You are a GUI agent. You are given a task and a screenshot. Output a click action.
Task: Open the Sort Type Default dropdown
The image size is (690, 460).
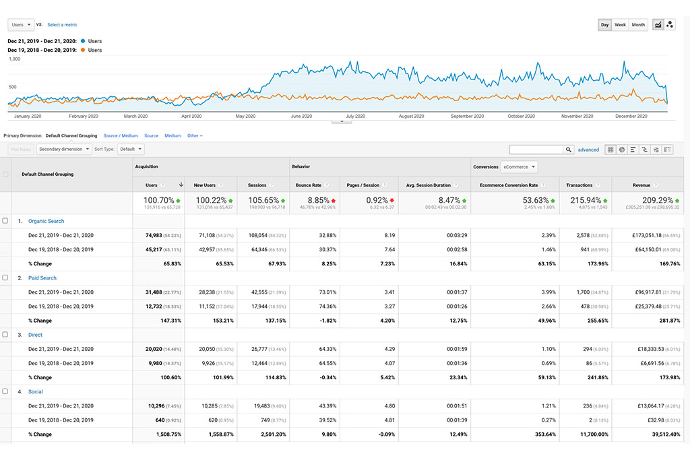click(130, 150)
